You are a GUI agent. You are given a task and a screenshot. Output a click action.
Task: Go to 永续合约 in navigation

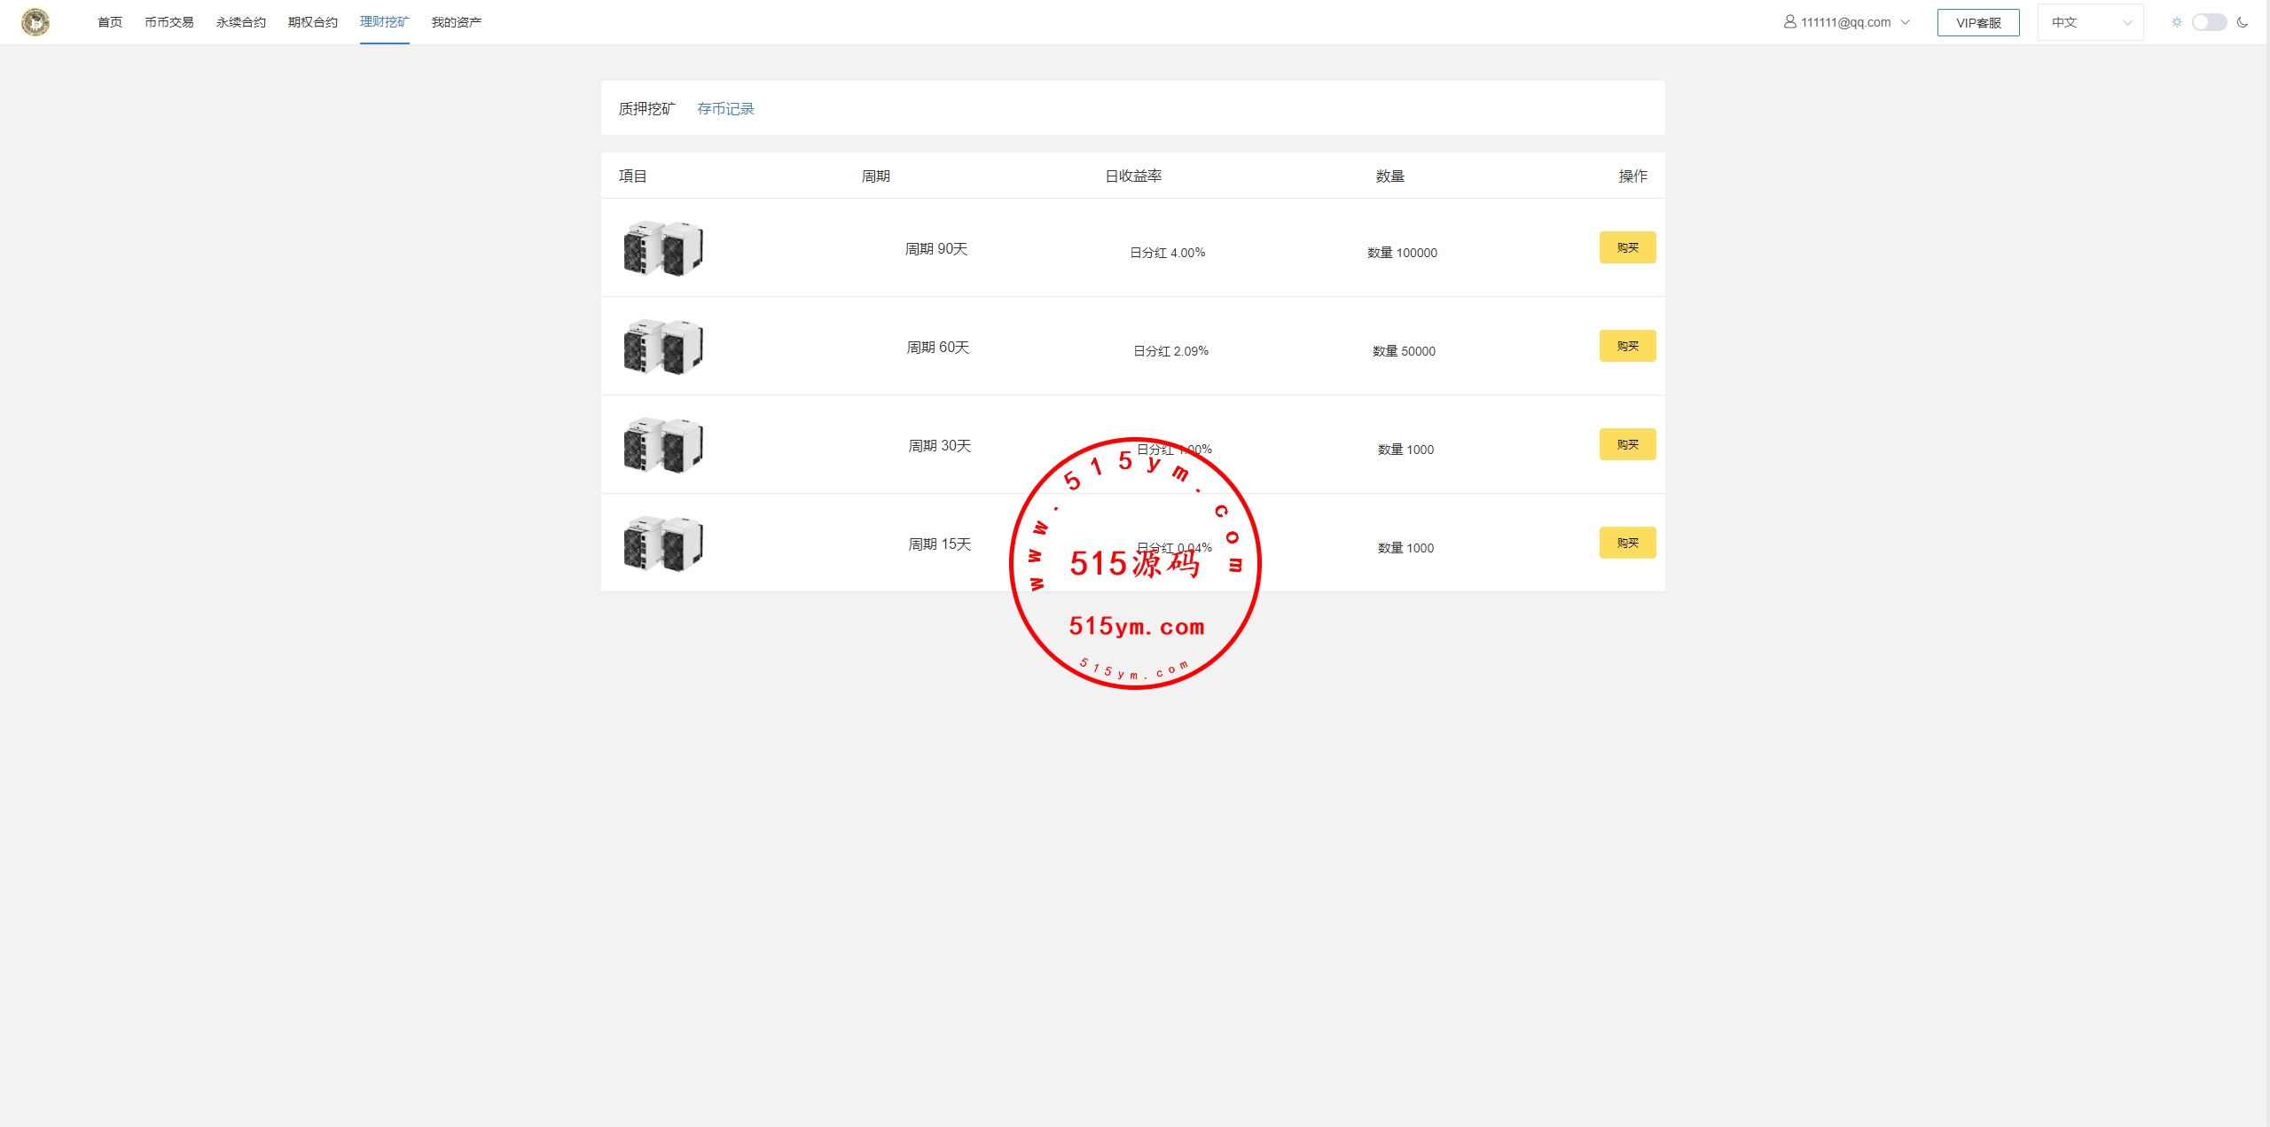coord(240,22)
